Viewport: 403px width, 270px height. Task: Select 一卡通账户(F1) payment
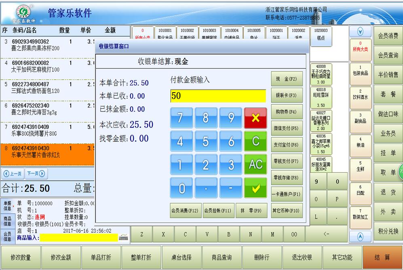pos(287,194)
